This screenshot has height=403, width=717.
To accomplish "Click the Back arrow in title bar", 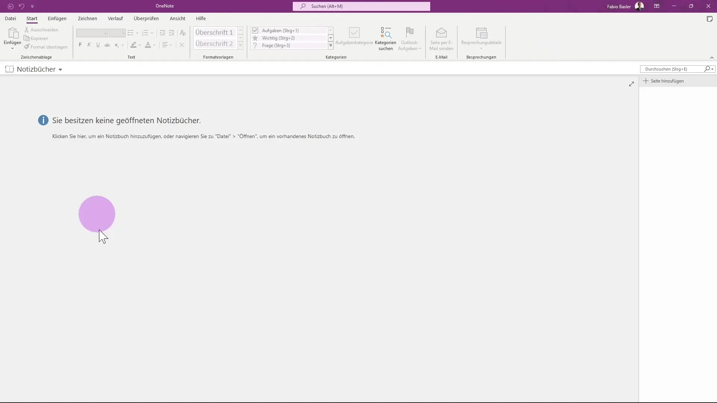I will (x=10, y=6).
